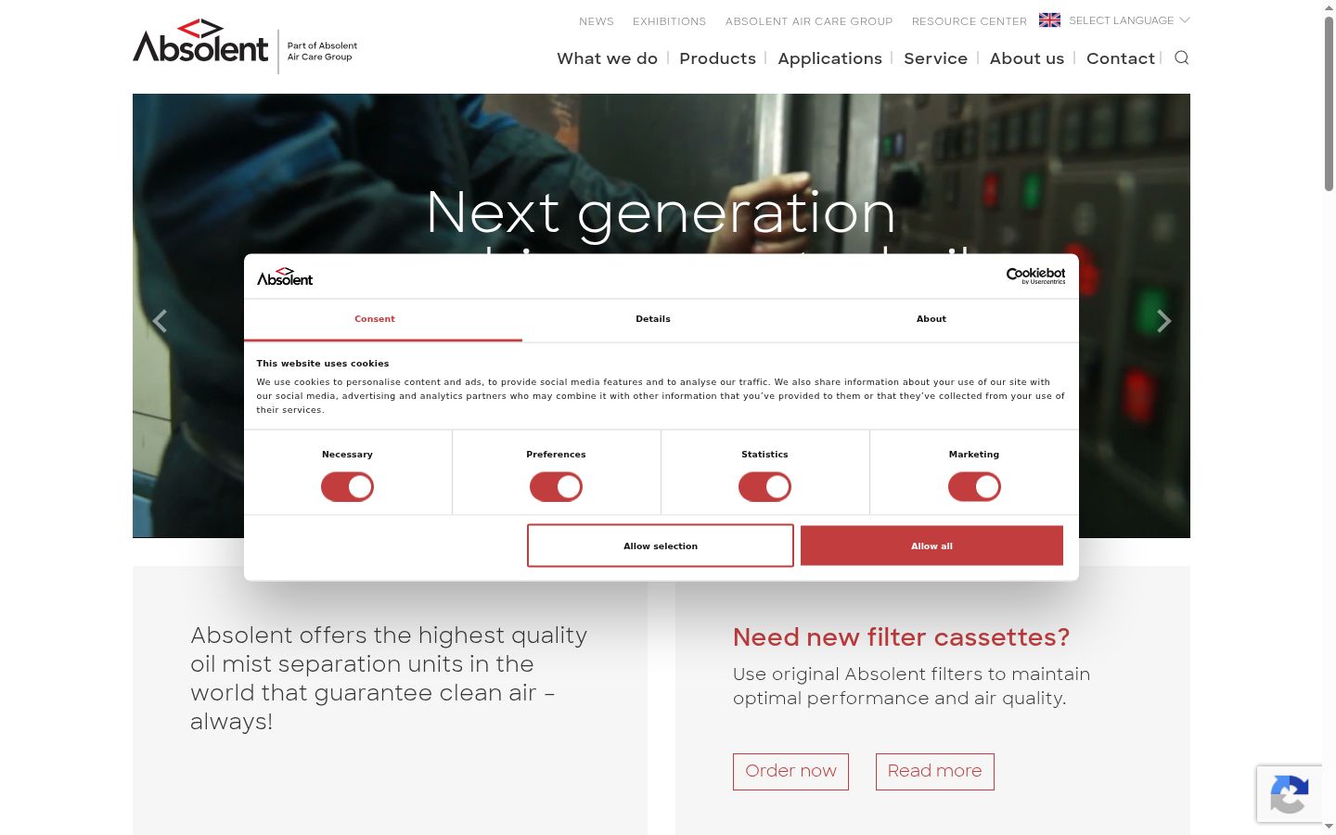Open the Exhibitions link
1336x835 pixels.
669,21
